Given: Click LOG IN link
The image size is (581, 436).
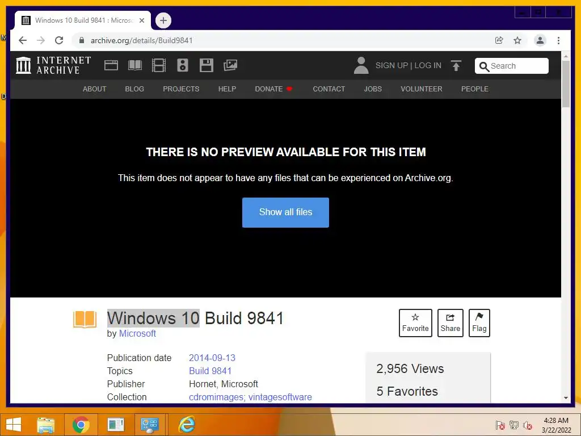Looking at the screenshot, I should [428, 65].
